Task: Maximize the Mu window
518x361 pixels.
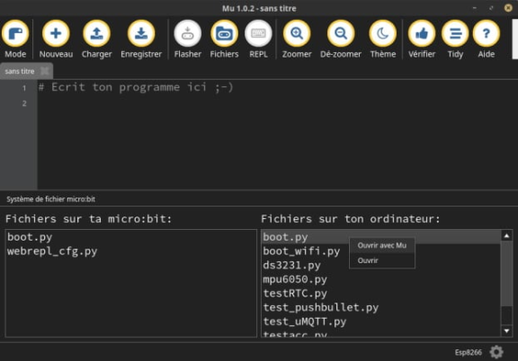Action: (x=491, y=7)
